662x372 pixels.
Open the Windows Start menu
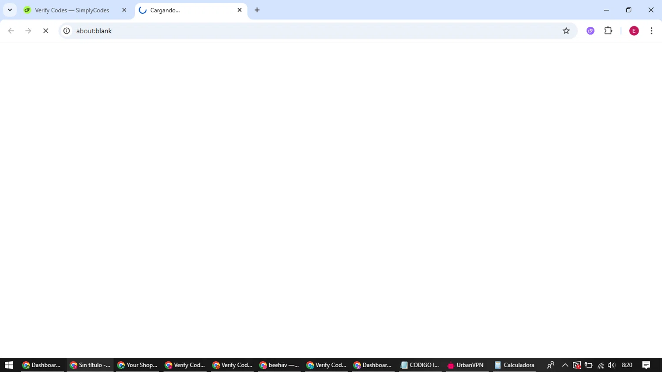point(9,365)
